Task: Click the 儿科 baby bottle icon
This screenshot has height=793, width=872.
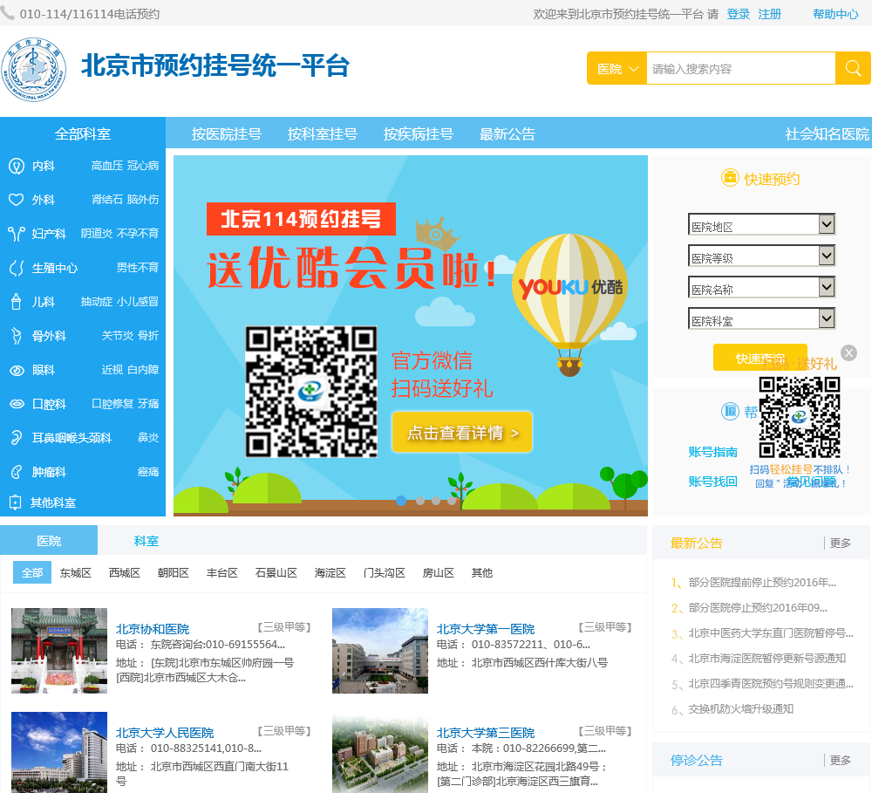Action: (16, 302)
